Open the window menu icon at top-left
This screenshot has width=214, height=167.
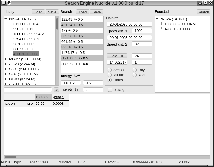tap(4, 3)
